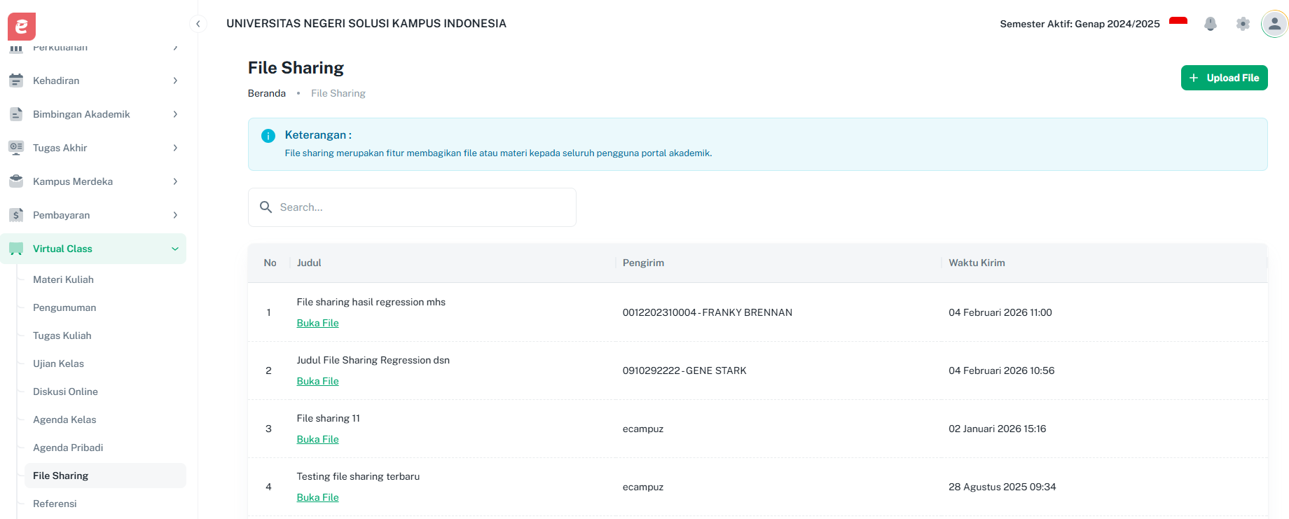Expand the Bimbingan Akademik chevron
Viewport: 1289px width, 519px height.
[x=175, y=114]
